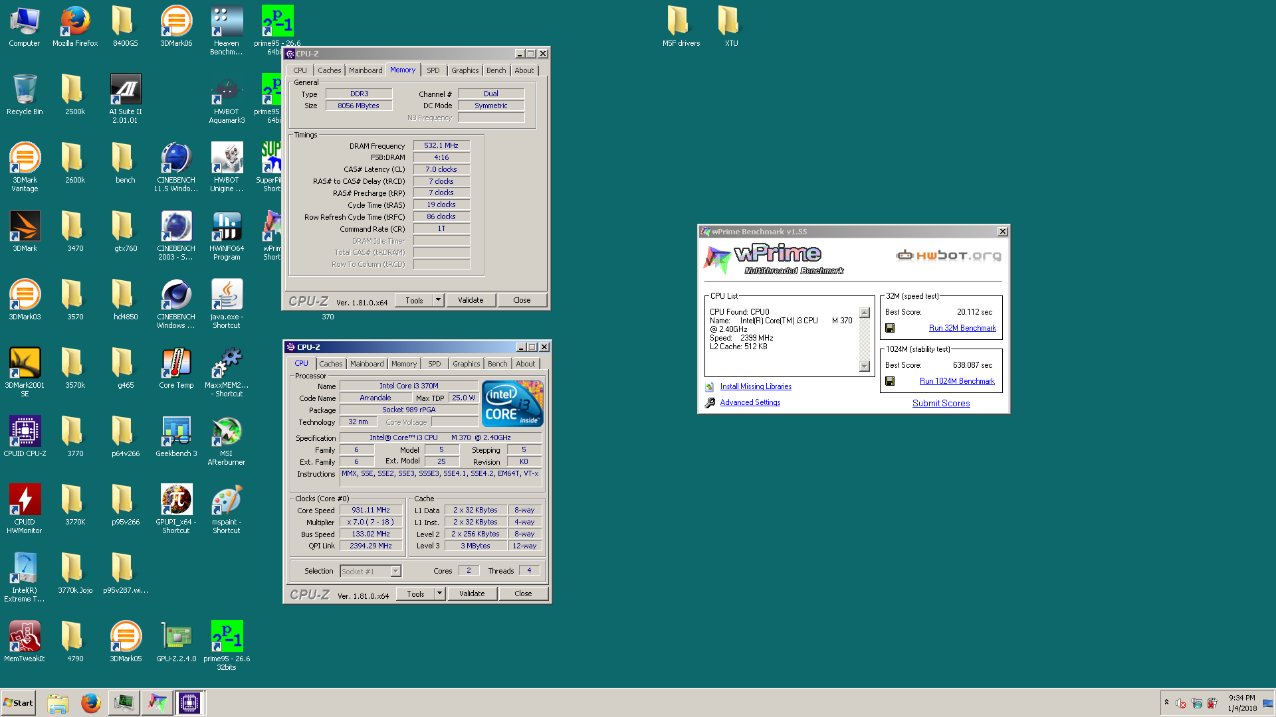This screenshot has width=1276, height=717.
Task: Click Validate in upper CPU-Z window
Action: [x=471, y=300]
